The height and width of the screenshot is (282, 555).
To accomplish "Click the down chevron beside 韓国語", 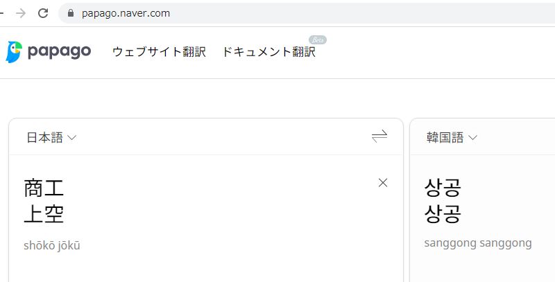I will coord(473,138).
